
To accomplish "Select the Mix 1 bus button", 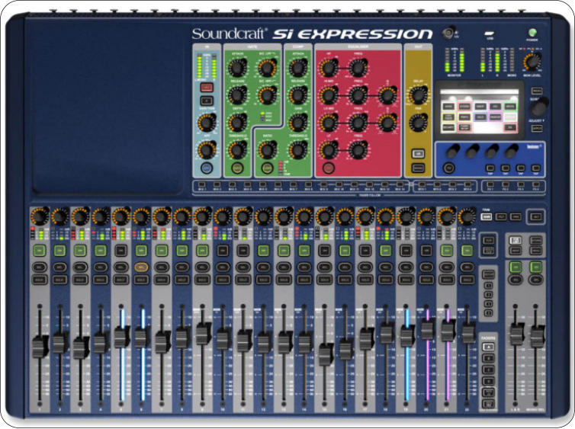I will pyautogui.click(x=201, y=184).
